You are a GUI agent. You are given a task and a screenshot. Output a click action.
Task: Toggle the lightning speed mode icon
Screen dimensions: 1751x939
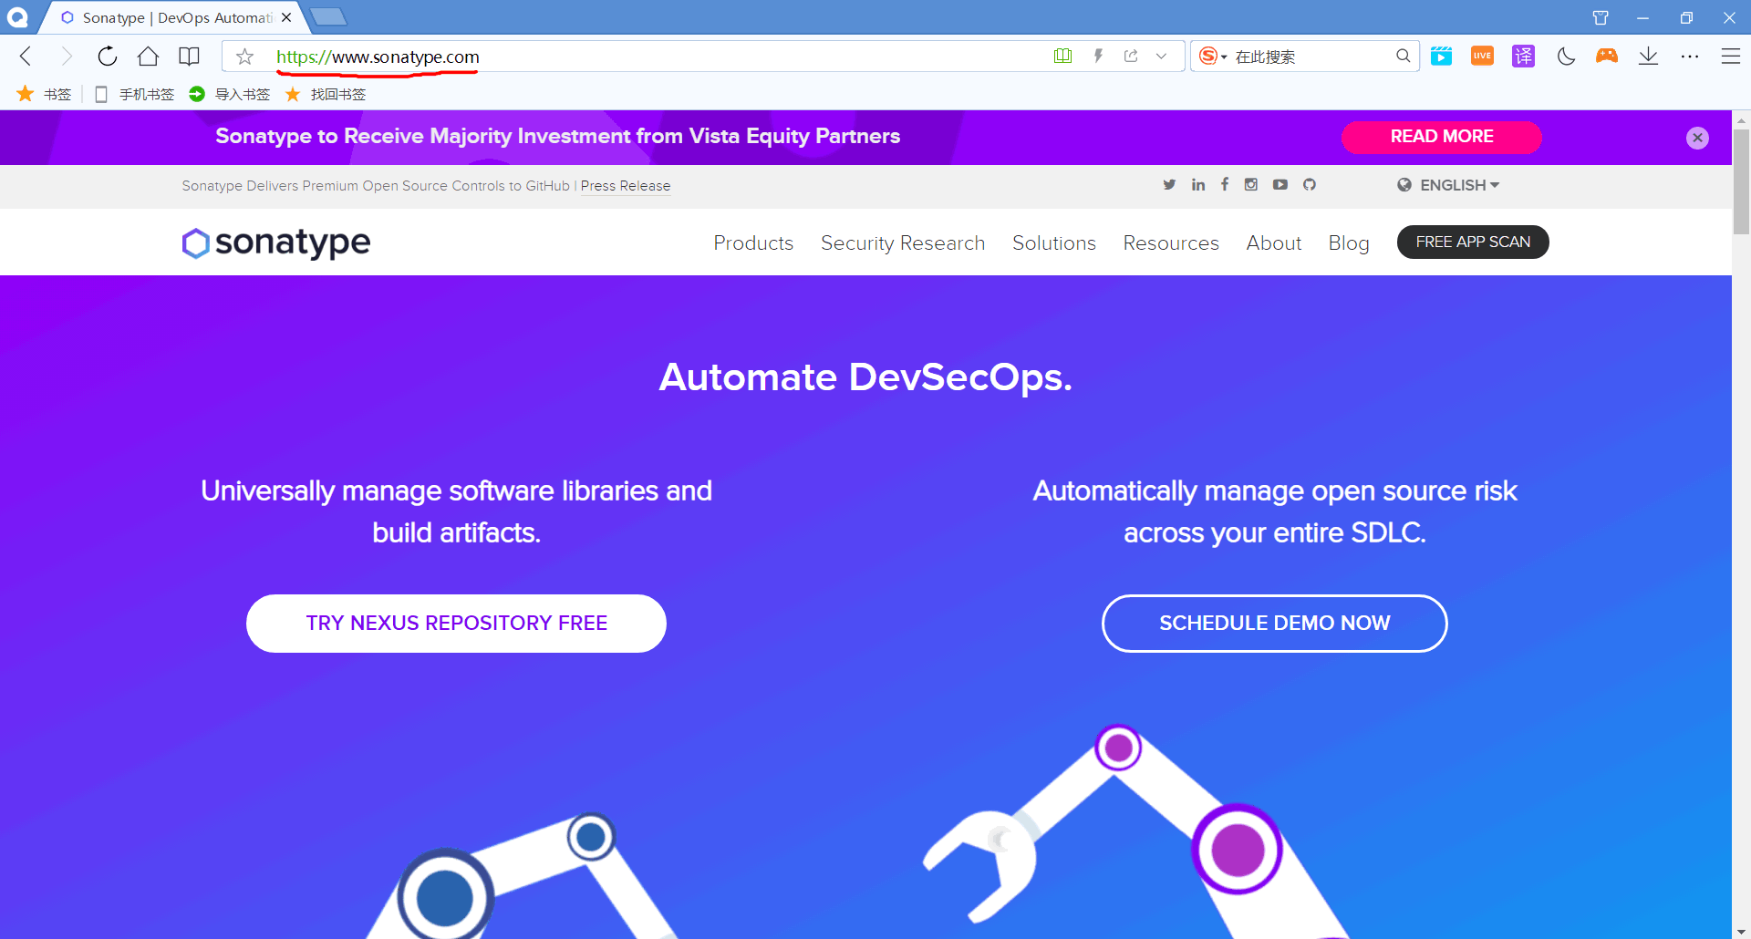click(x=1098, y=56)
